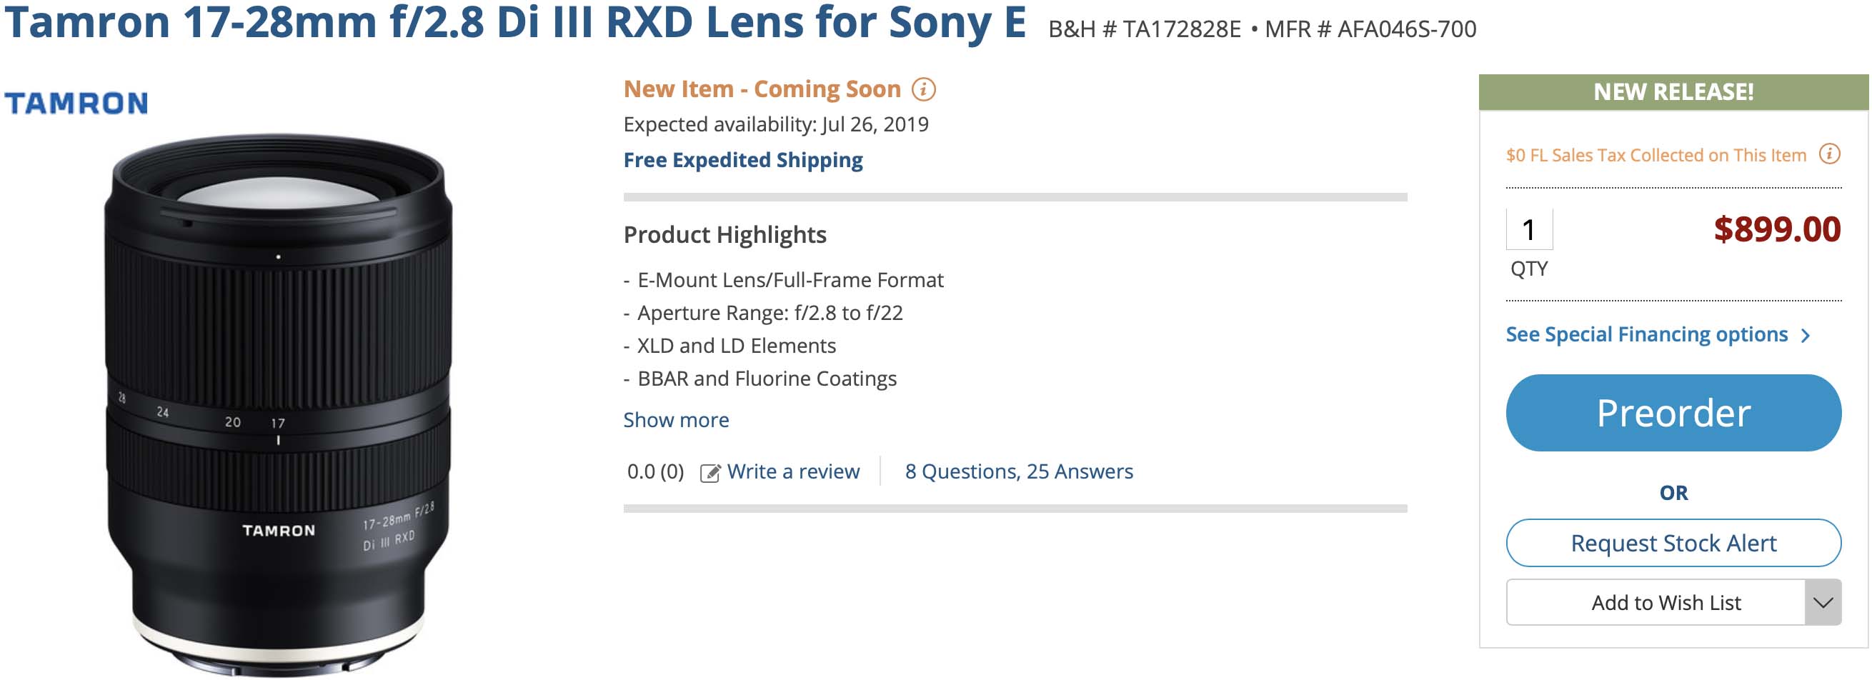Open See Special Financing options link
The image size is (1872, 680).
click(1646, 334)
